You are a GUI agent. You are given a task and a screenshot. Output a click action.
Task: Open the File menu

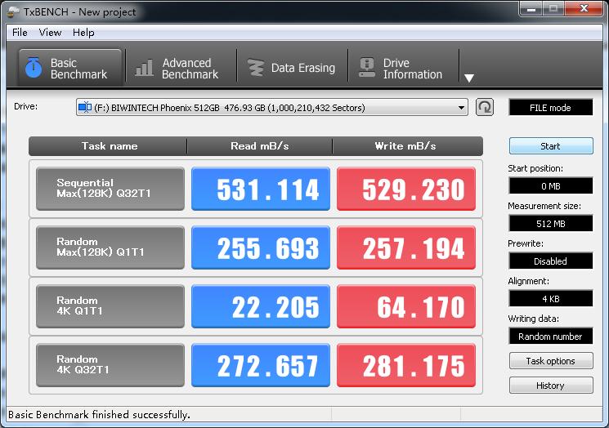20,33
